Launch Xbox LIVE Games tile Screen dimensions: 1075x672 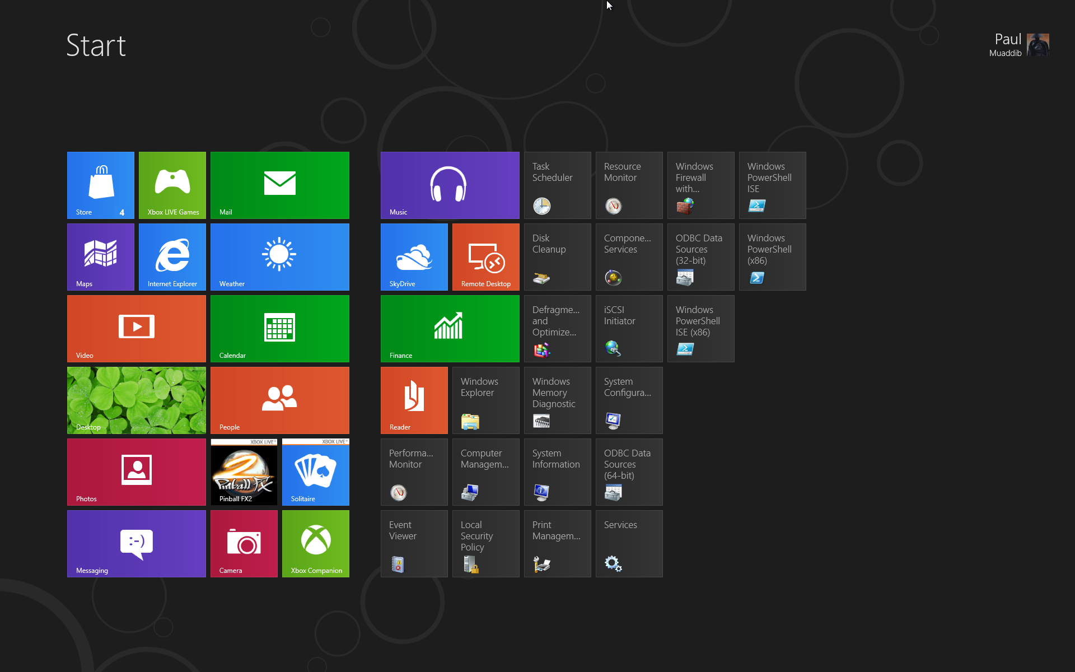pos(172,185)
